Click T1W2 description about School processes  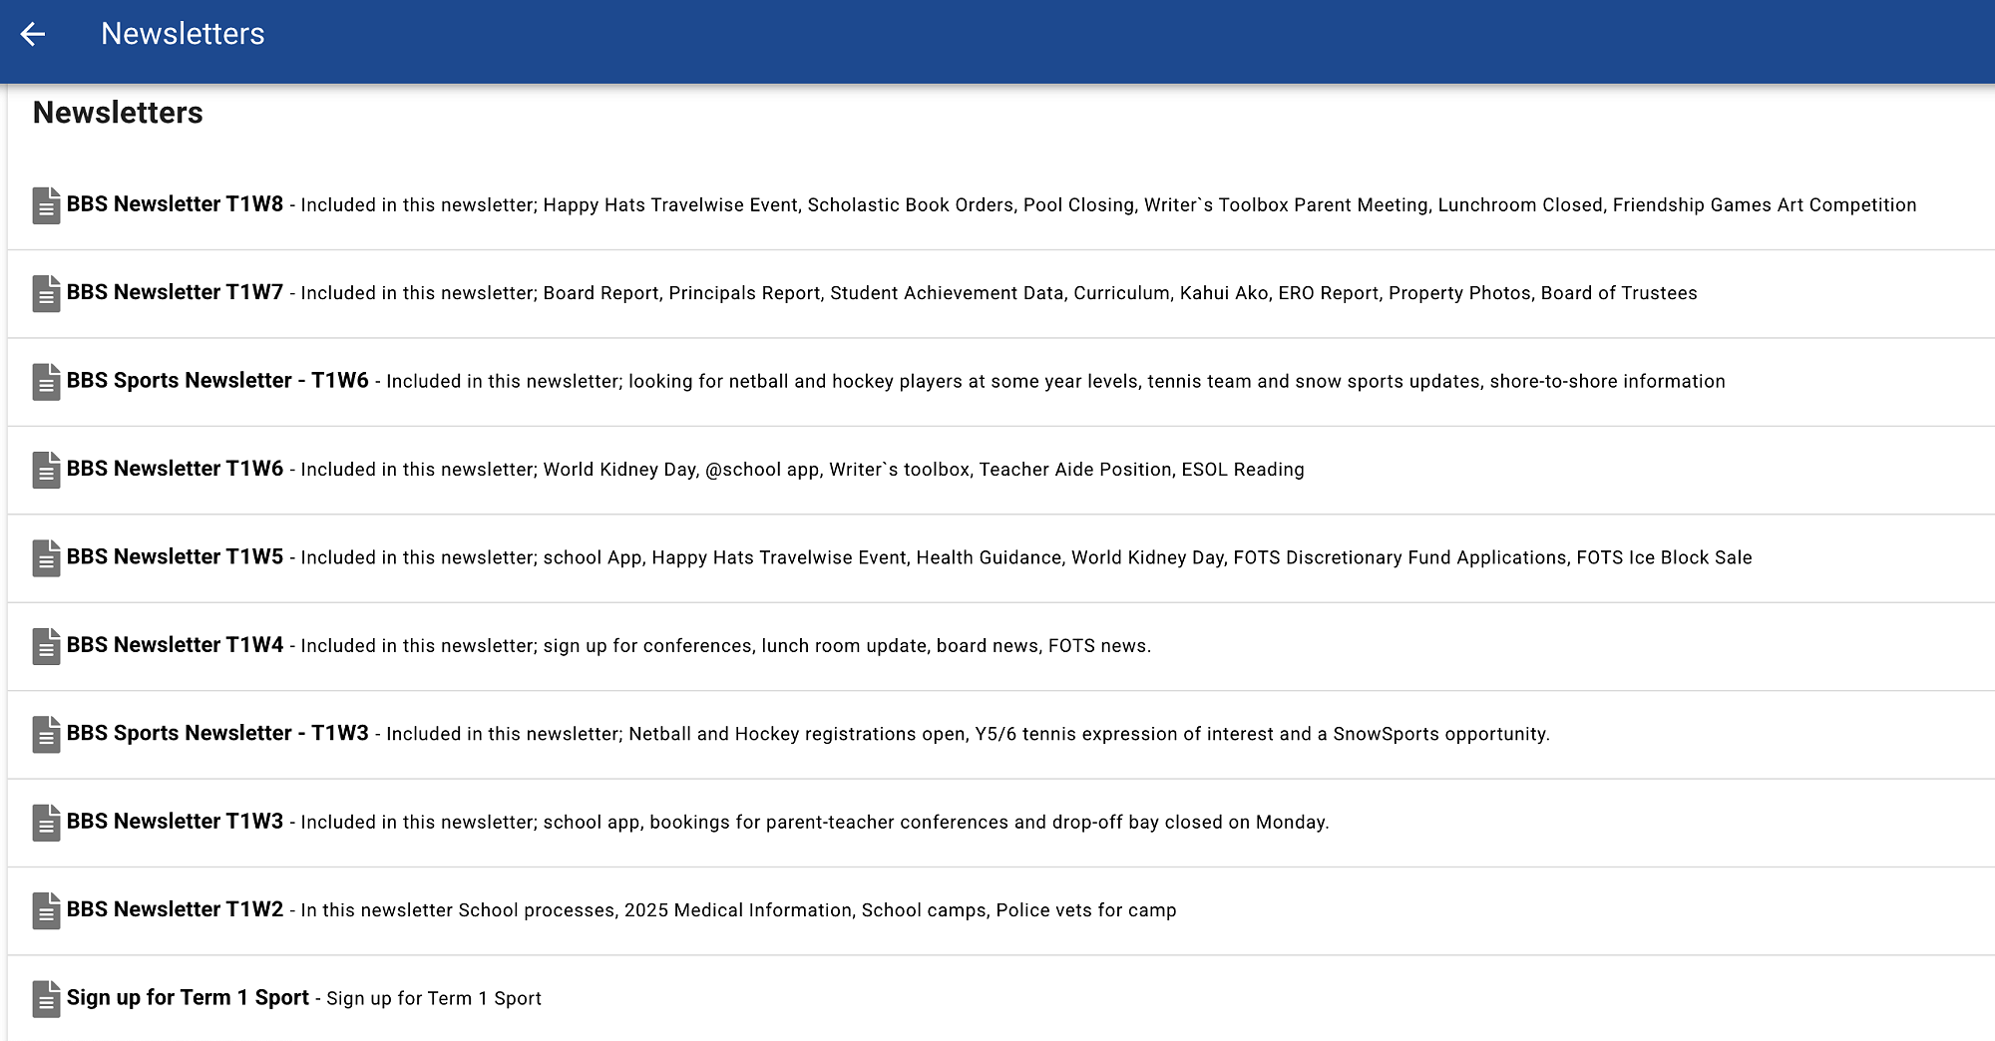(738, 910)
